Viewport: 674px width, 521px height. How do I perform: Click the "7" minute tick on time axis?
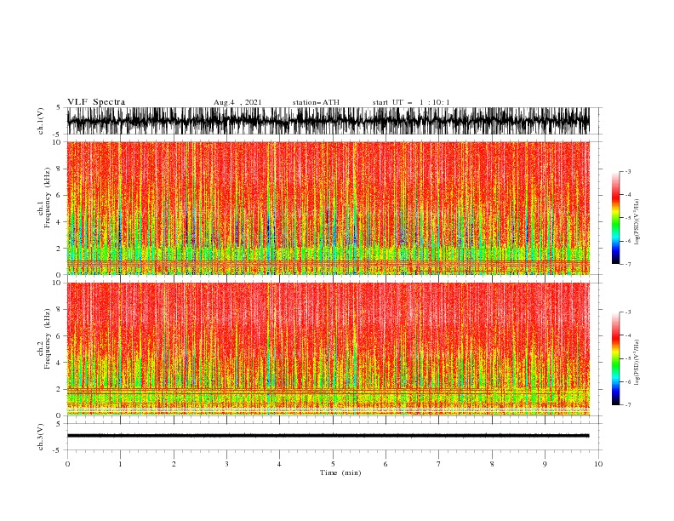(439, 464)
